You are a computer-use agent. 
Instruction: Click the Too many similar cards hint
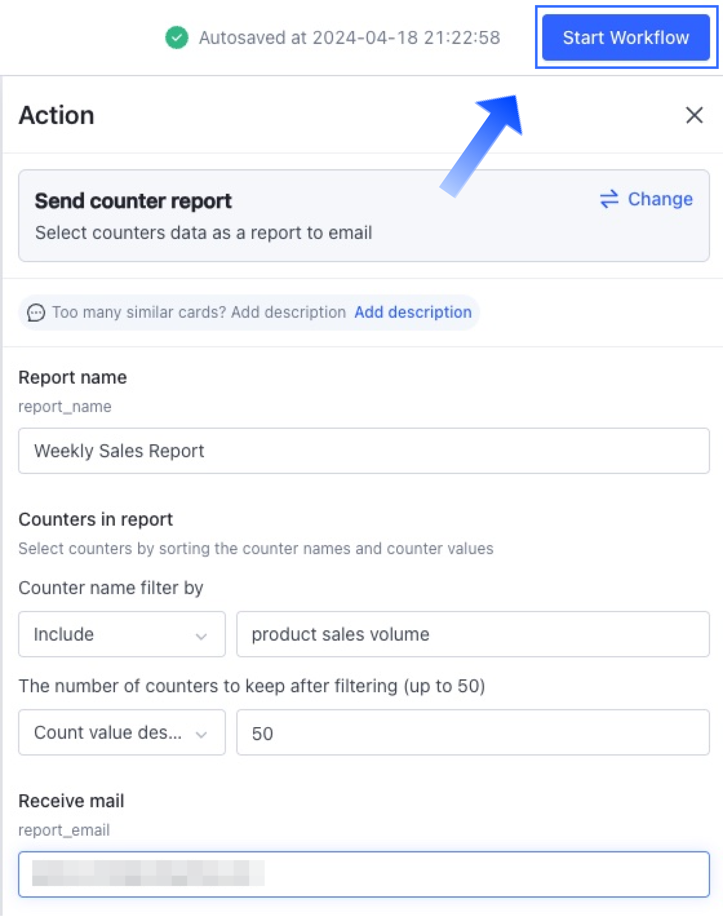click(x=199, y=312)
